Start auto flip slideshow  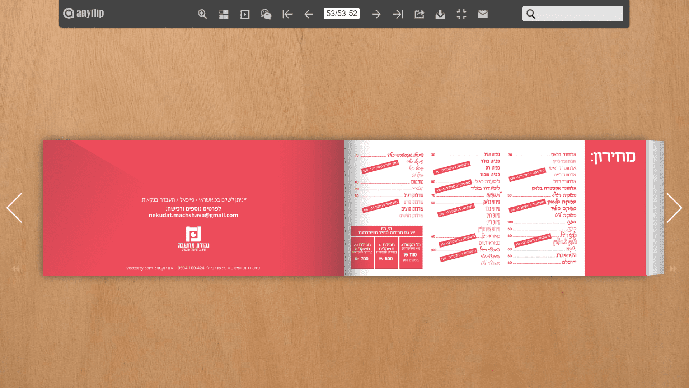point(245,14)
